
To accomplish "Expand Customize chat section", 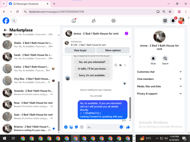I will (x=159, y=72).
